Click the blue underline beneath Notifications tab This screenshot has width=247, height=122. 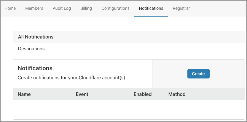(x=151, y=16)
